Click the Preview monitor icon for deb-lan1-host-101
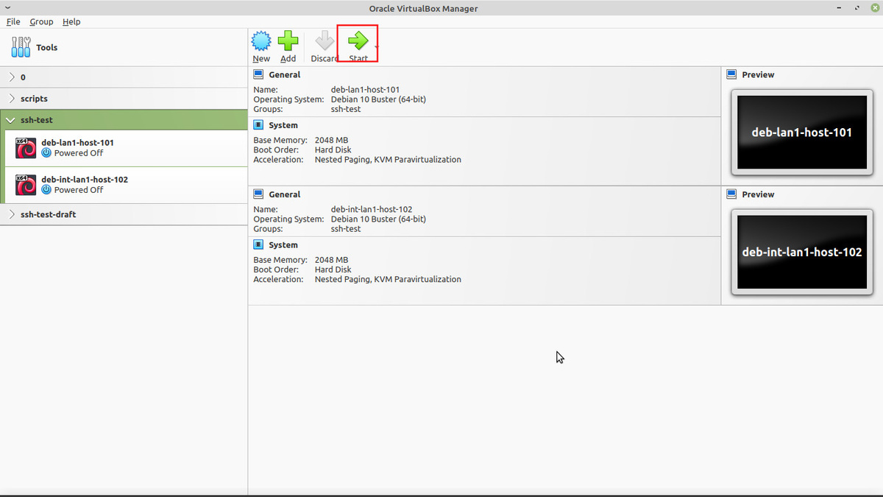883x497 pixels. [x=731, y=74]
